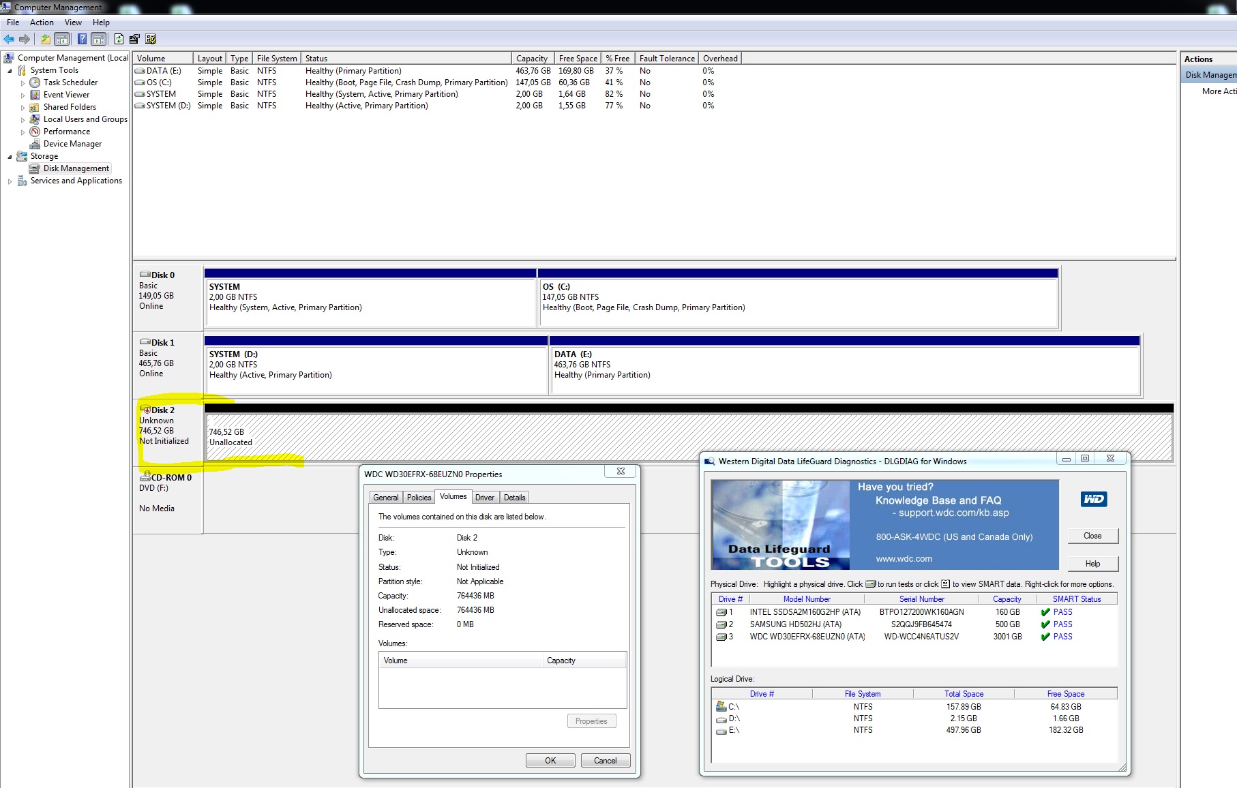The image size is (1237, 788).
Task: Switch to the Policies tab
Action: (419, 498)
